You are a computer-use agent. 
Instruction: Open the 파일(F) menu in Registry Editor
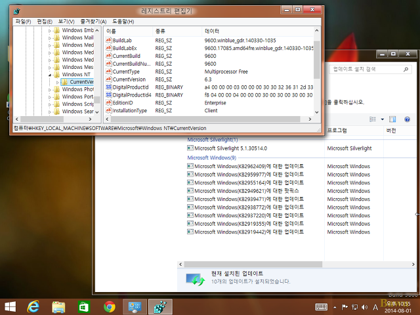tap(23, 22)
